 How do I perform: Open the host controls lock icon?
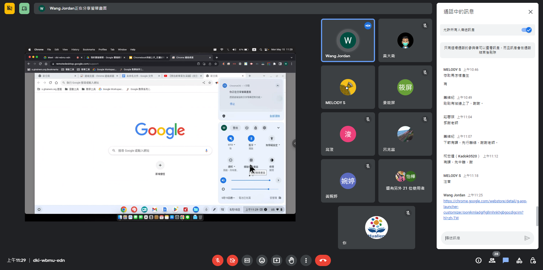[533, 260]
